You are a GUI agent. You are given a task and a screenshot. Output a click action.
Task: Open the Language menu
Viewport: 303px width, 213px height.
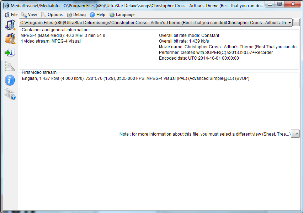coord(123,15)
